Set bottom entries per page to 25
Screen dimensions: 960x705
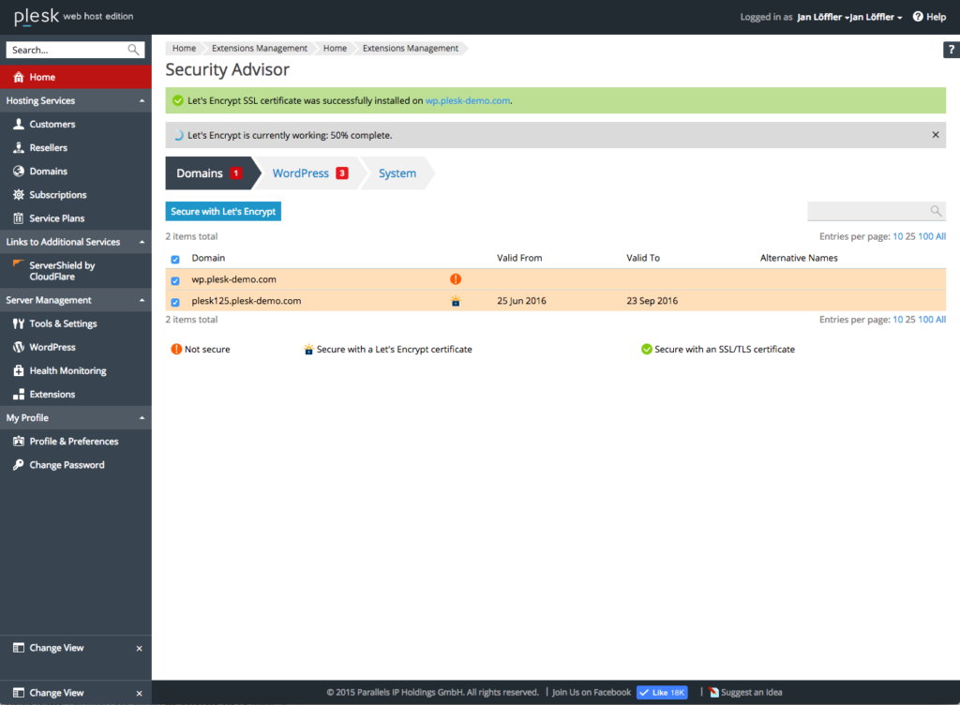(x=910, y=320)
